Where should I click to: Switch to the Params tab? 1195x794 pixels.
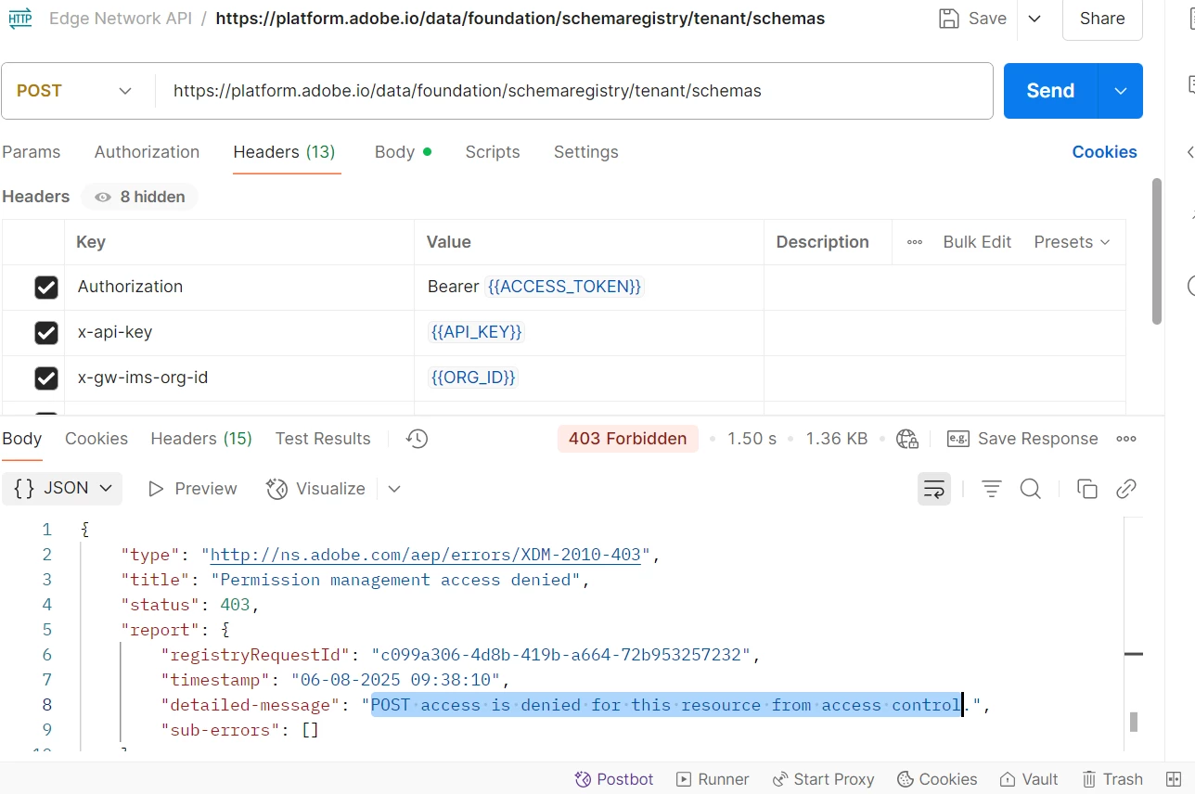32,152
